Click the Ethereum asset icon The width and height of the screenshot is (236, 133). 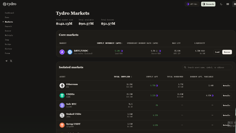pyautogui.click(x=62, y=85)
